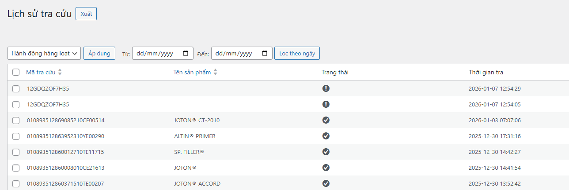The image size is (569, 190).
Task: Click the warning status icon in first row
Action: [x=326, y=88]
